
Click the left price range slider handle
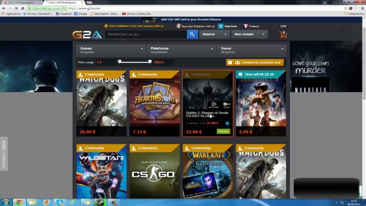coord(120,62)
